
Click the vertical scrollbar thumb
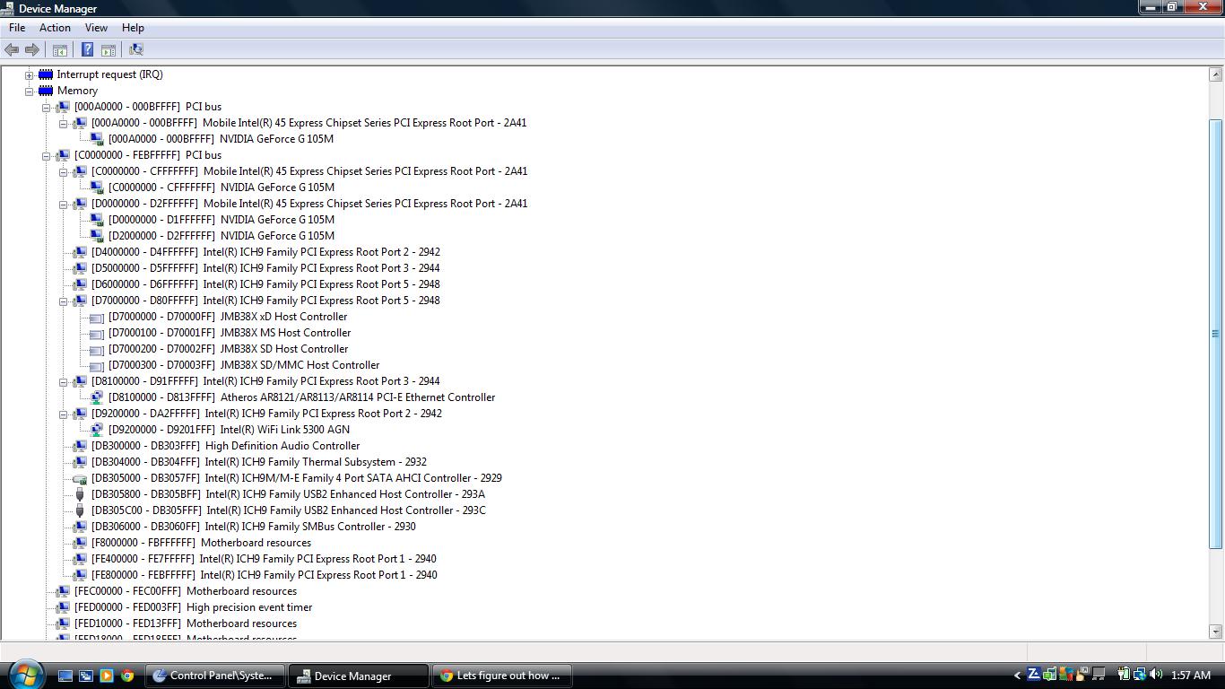[x=1216, y=333]
